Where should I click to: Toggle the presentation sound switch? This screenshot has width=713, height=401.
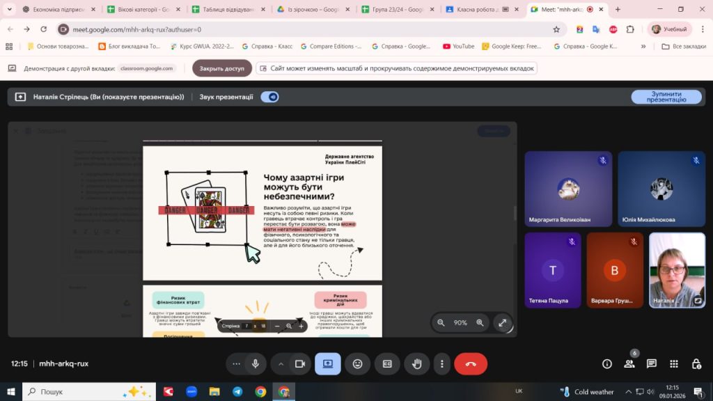point(269,97)
